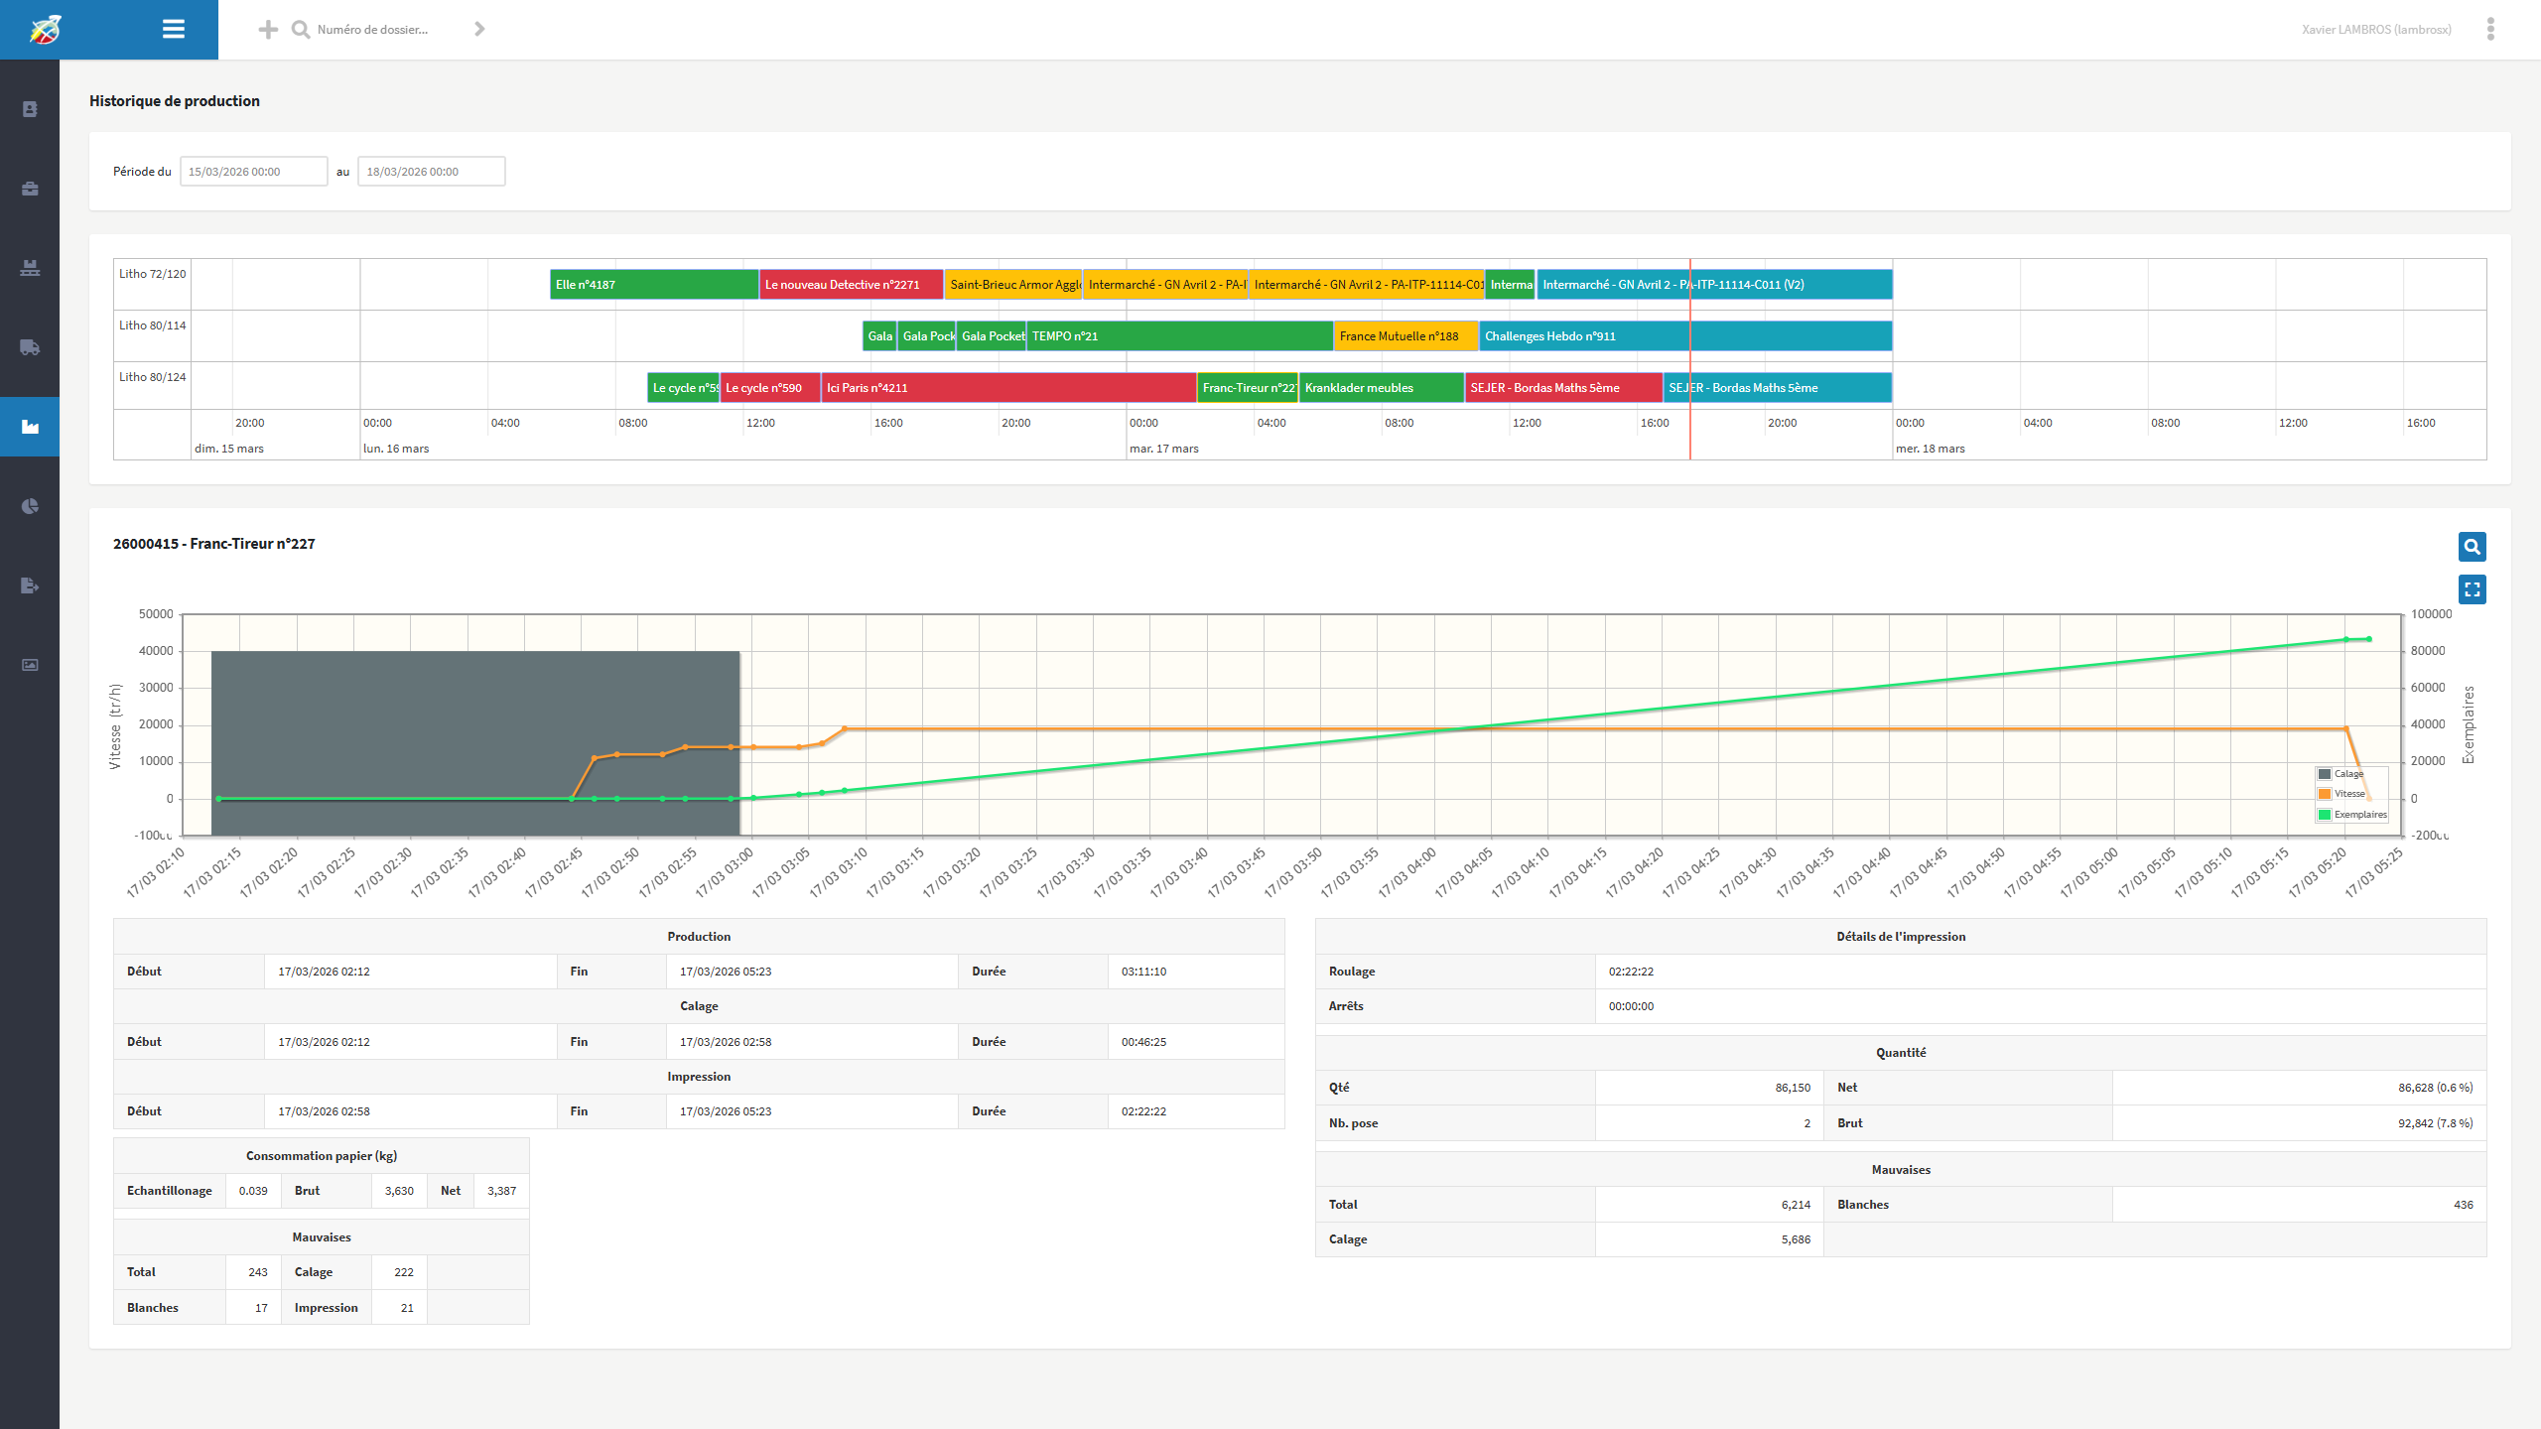Click the briefcase sidebar icon
This screenshot has width=2541, height=1429.
[x=30, y=189]
